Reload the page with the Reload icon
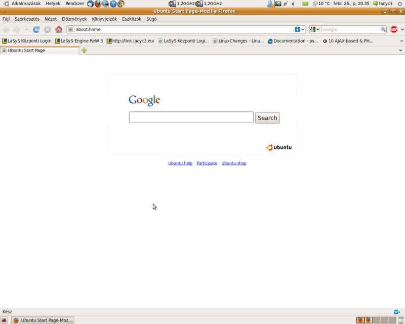This screenshot has width=405, height=324. (36, 29)
